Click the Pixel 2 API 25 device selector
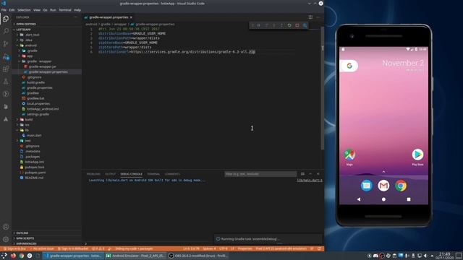Screen dimensions: 463x260 coord(281,248)
